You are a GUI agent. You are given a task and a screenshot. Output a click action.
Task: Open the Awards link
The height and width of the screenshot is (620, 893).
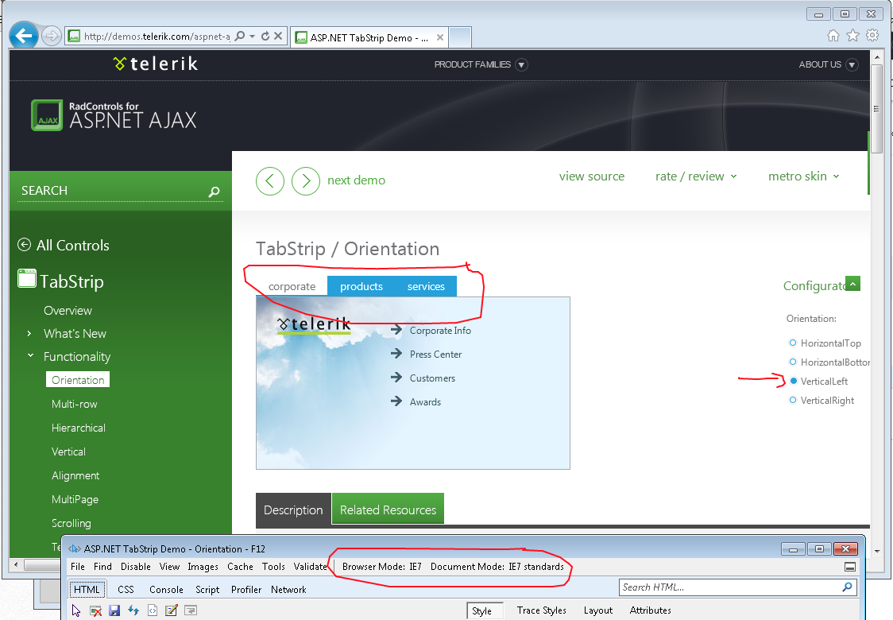pos(425,402)
